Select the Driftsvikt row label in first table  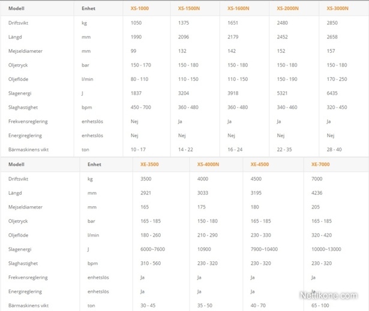click(x=19, y=23)
